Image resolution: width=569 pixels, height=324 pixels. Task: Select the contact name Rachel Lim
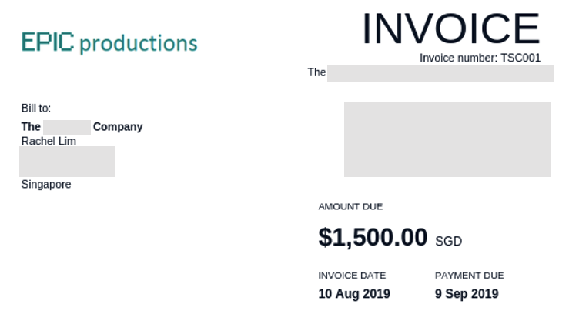[x=49, y=142]
